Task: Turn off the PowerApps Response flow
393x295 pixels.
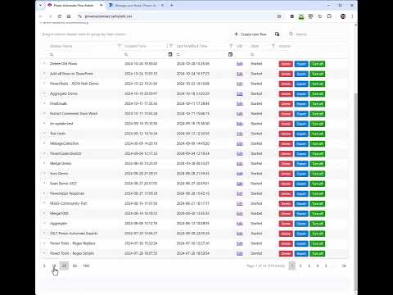Action: [318, 193]
